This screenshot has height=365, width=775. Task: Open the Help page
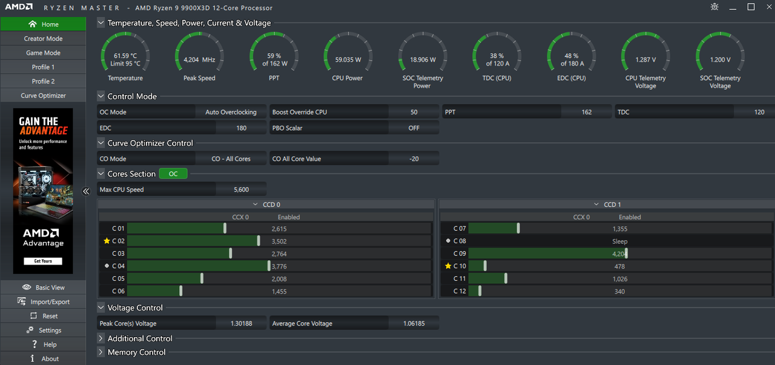tap(43, 344)
